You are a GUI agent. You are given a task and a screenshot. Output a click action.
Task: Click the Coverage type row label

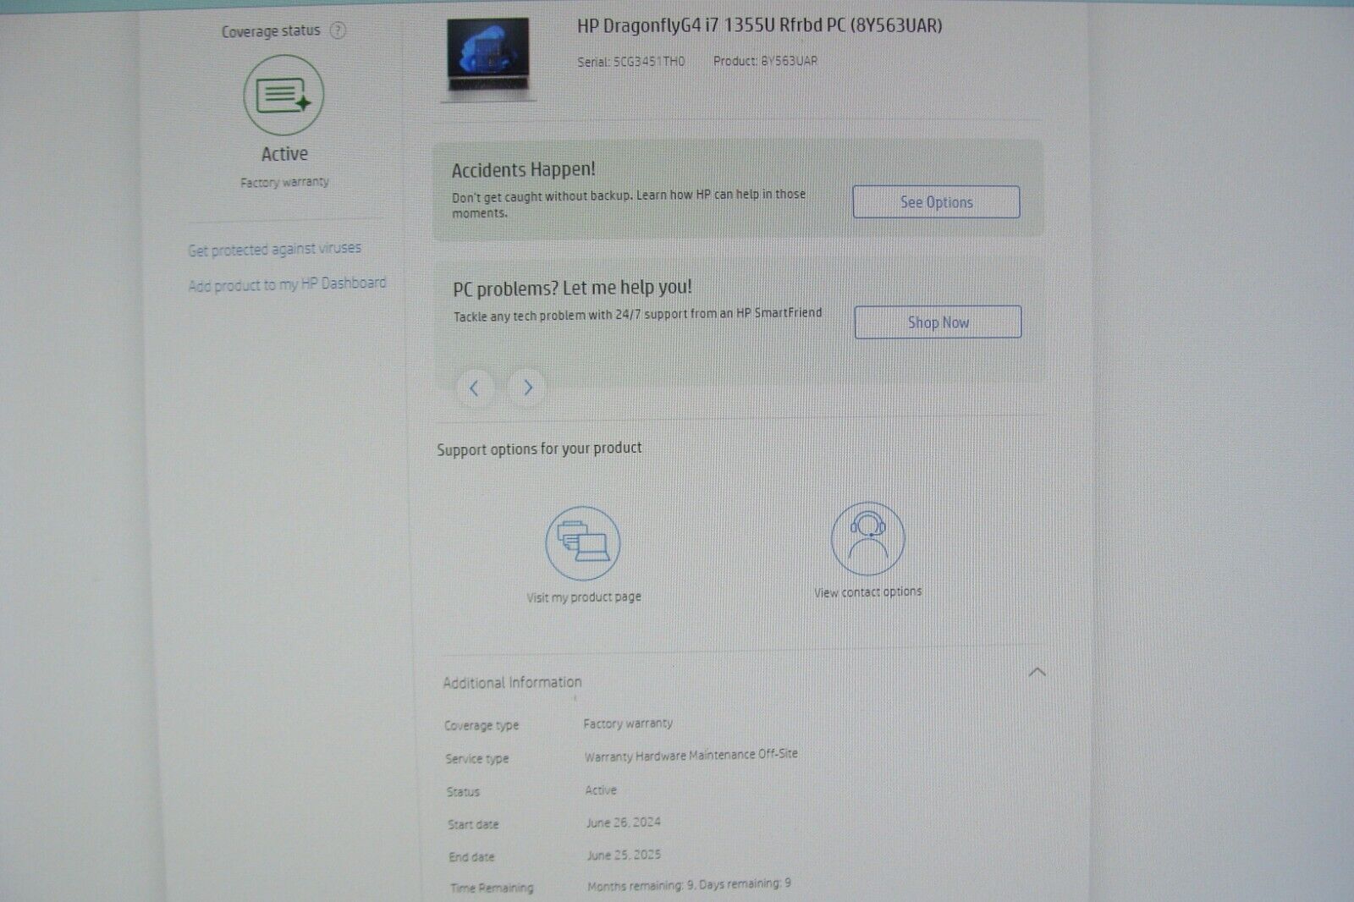(482, 726)
